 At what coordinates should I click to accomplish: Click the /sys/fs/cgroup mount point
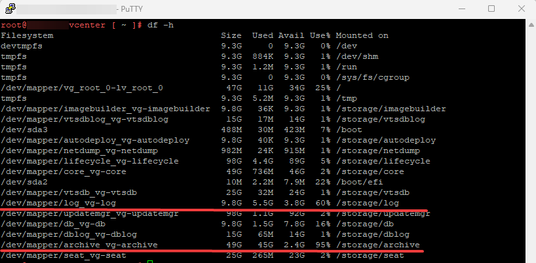click(373, 77)
